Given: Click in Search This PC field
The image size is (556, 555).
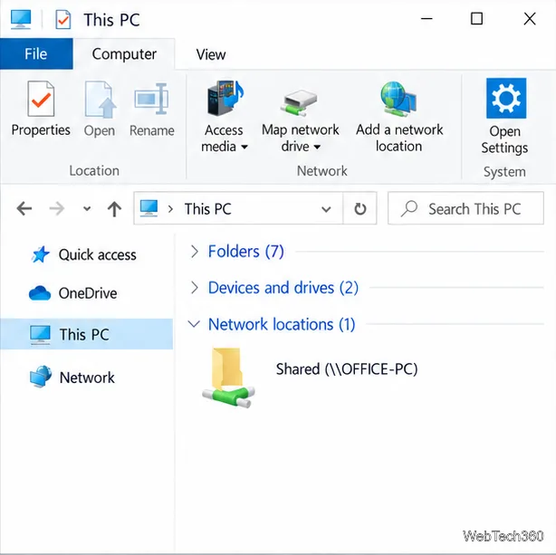Looking at the screenshot, I should [465, 208].
